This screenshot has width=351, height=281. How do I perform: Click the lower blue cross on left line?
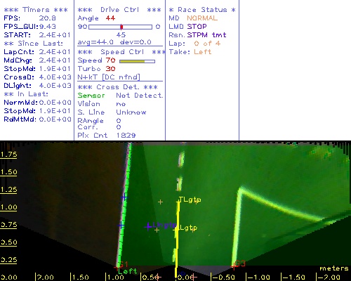(x=121, y=226)
